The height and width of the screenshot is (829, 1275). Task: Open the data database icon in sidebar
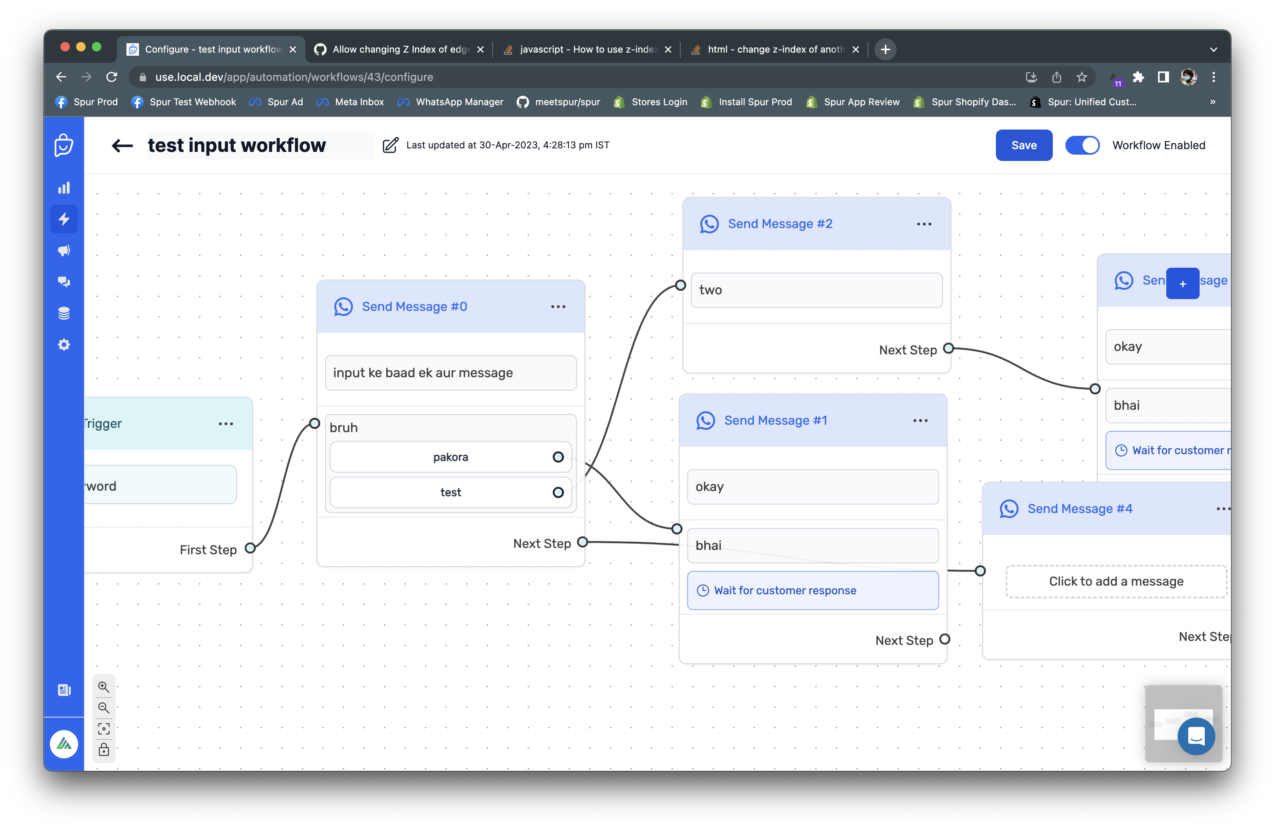tap(64, 313)
